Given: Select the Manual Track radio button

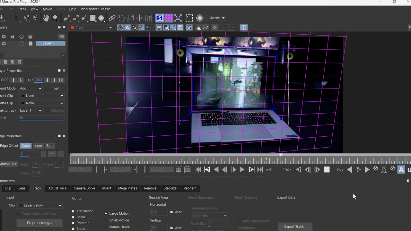Looking at the screenshot, I should pyautogui.click(x=106, y=227).
